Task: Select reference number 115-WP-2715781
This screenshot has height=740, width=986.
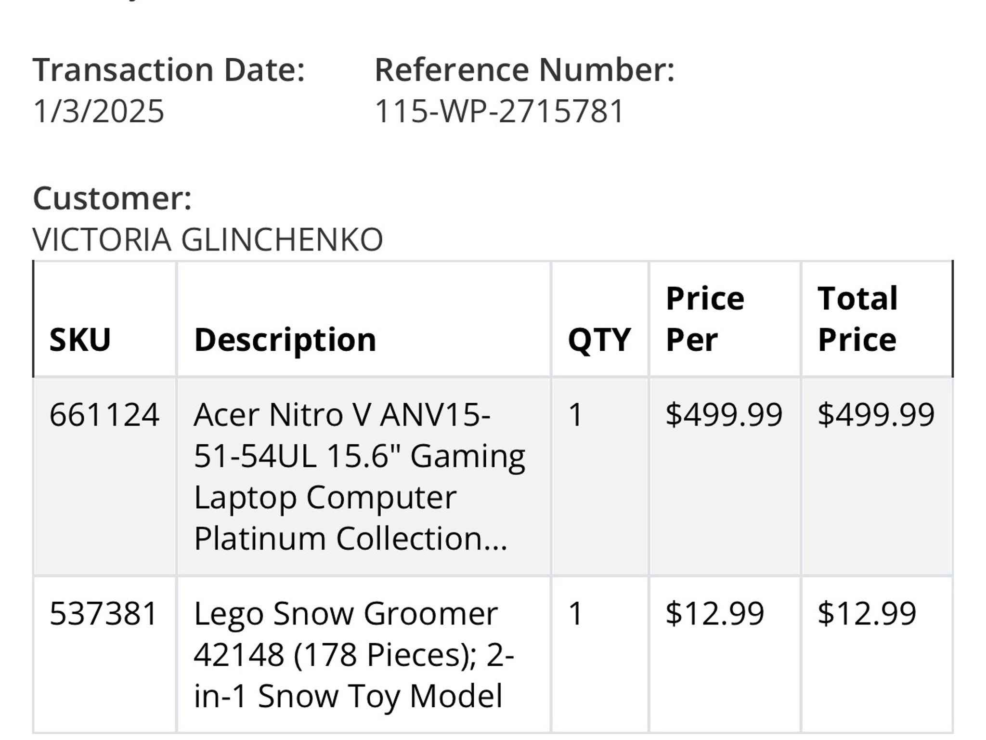Action: pos(499,111)
